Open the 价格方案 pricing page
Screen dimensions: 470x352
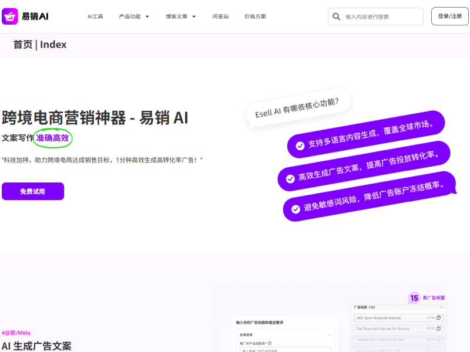(x=255, y=16)
